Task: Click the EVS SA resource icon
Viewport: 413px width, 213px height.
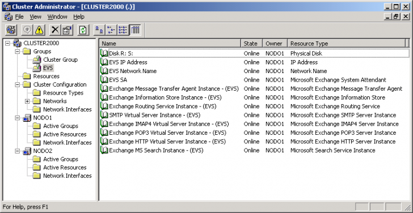Action: click(104, 80)
